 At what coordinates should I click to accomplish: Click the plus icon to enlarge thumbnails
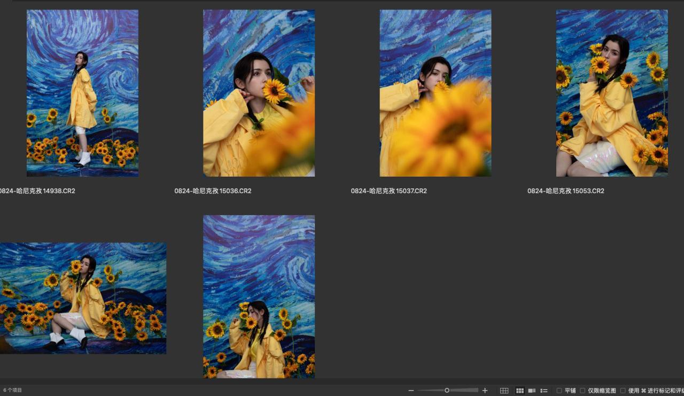[x=485, y=391]
